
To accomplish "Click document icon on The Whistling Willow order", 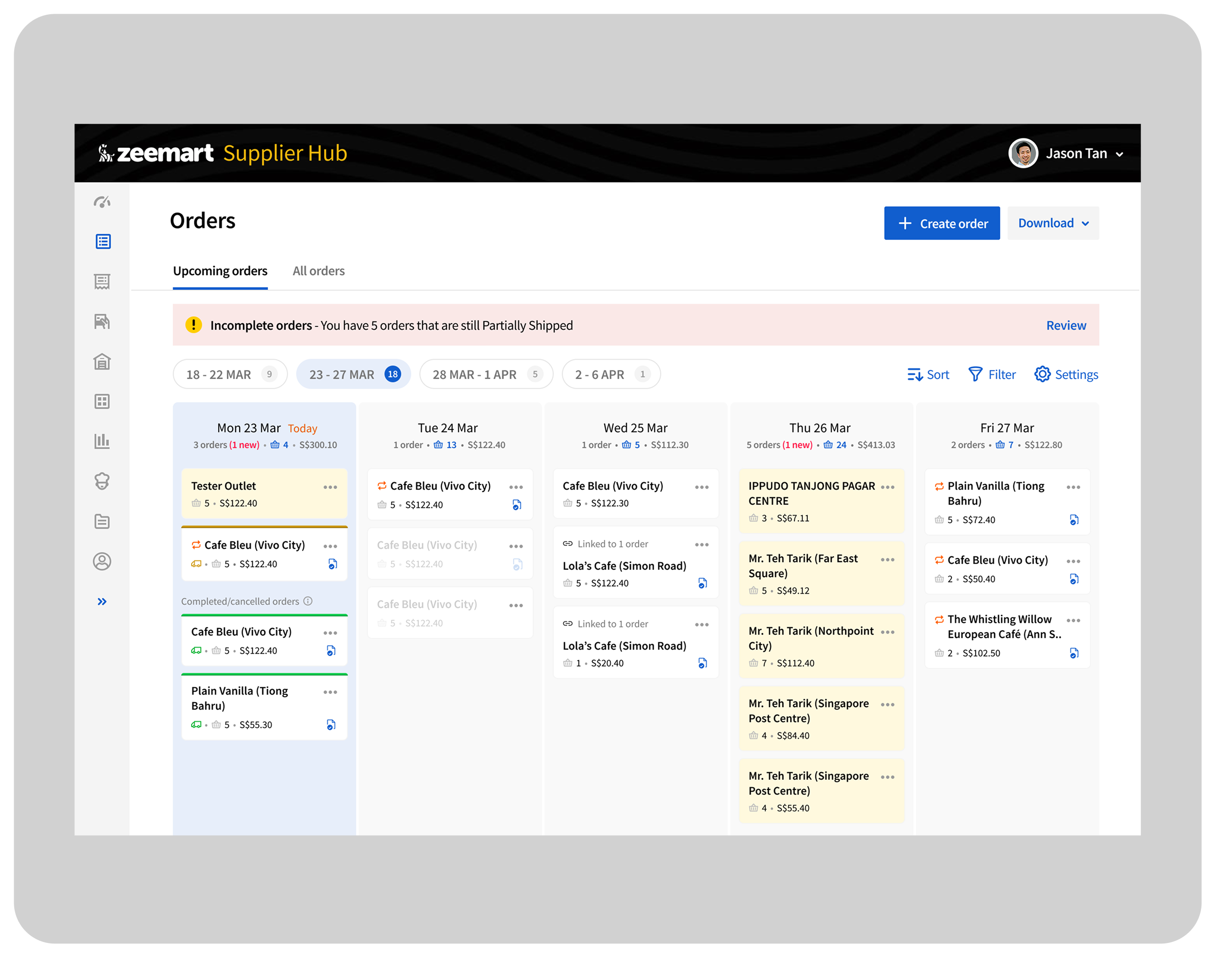I will 1074,653.
